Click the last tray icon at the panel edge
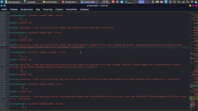This screenshot has width=198, height=111. tap(196, 2)
